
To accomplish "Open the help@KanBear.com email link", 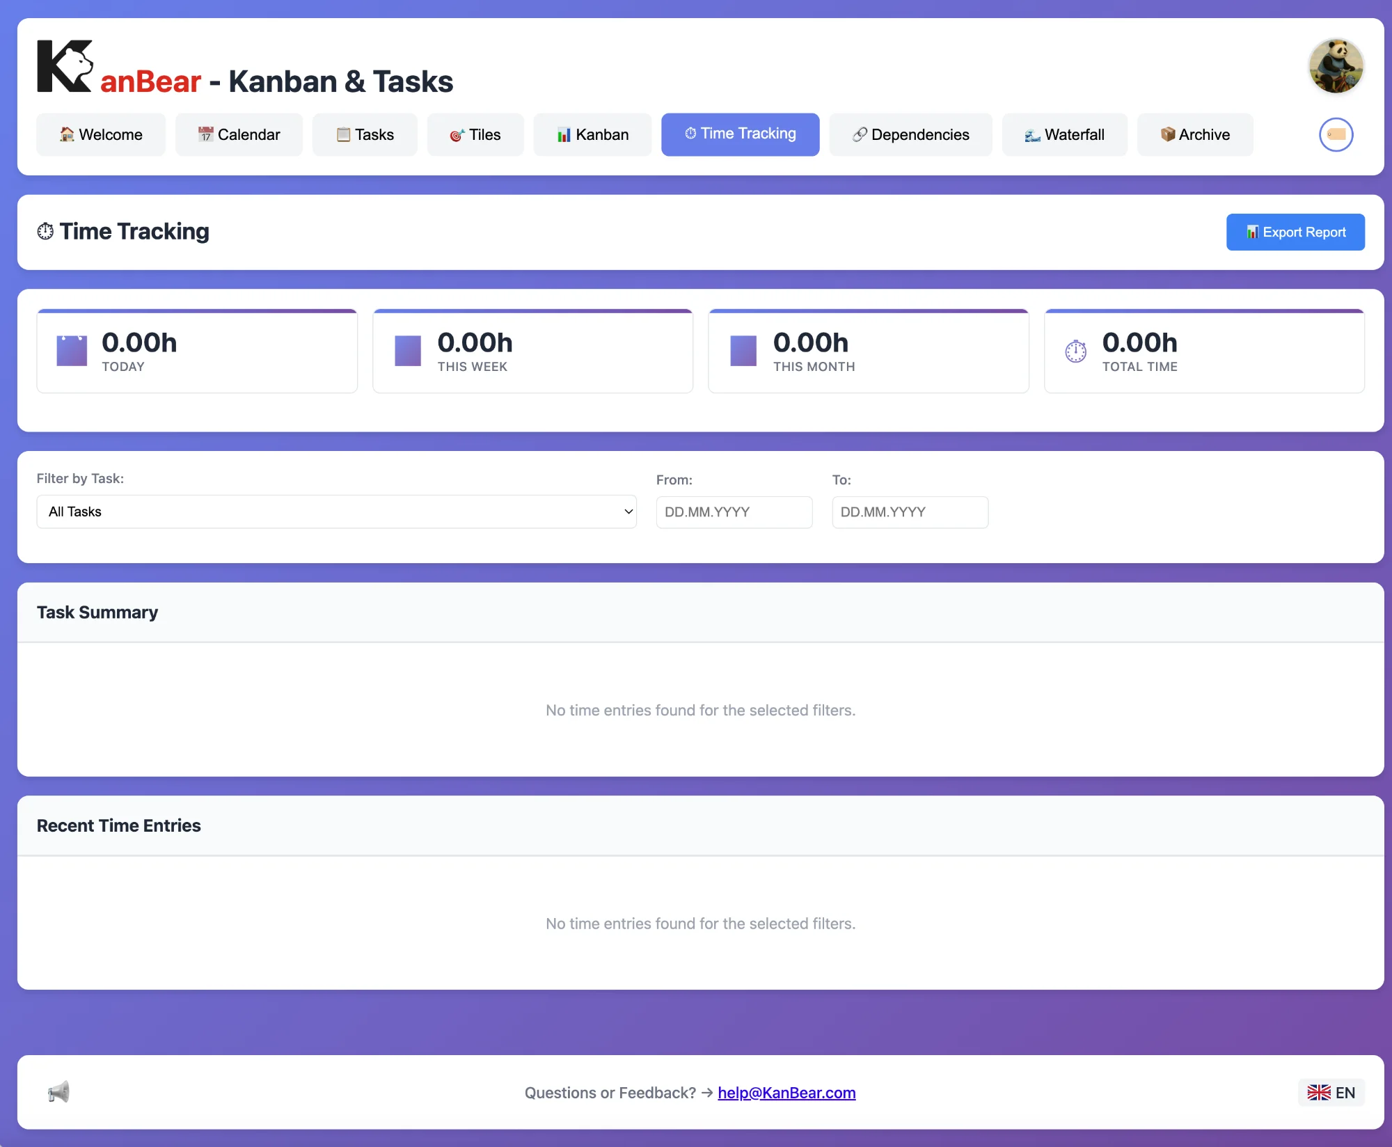I will click(x=786, y=1093).
